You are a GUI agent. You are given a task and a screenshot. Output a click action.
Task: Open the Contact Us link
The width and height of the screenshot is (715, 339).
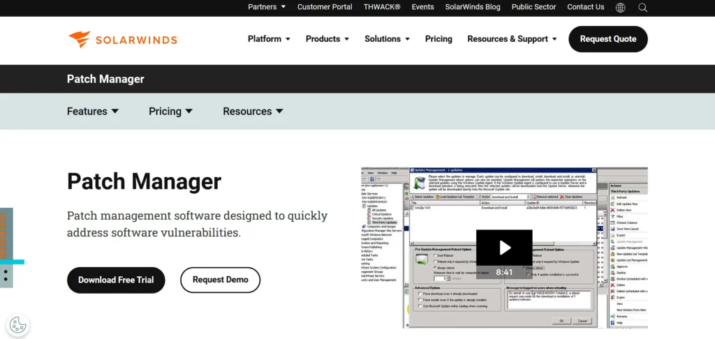click(586, 7)
